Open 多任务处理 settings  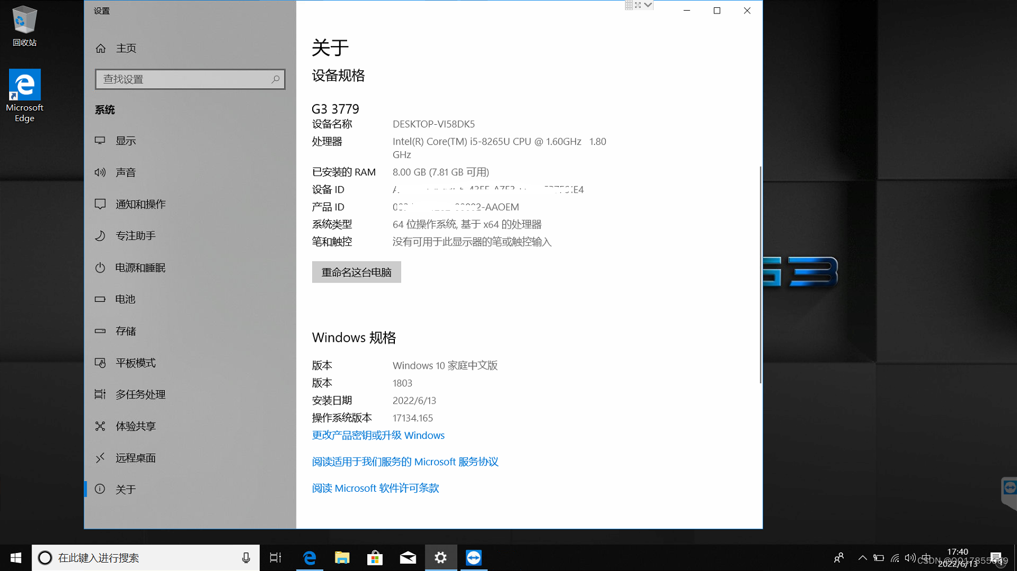pyautogui.click(x=140, y=394)
